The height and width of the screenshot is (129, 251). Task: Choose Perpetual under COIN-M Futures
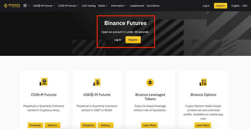coord(35,125)
